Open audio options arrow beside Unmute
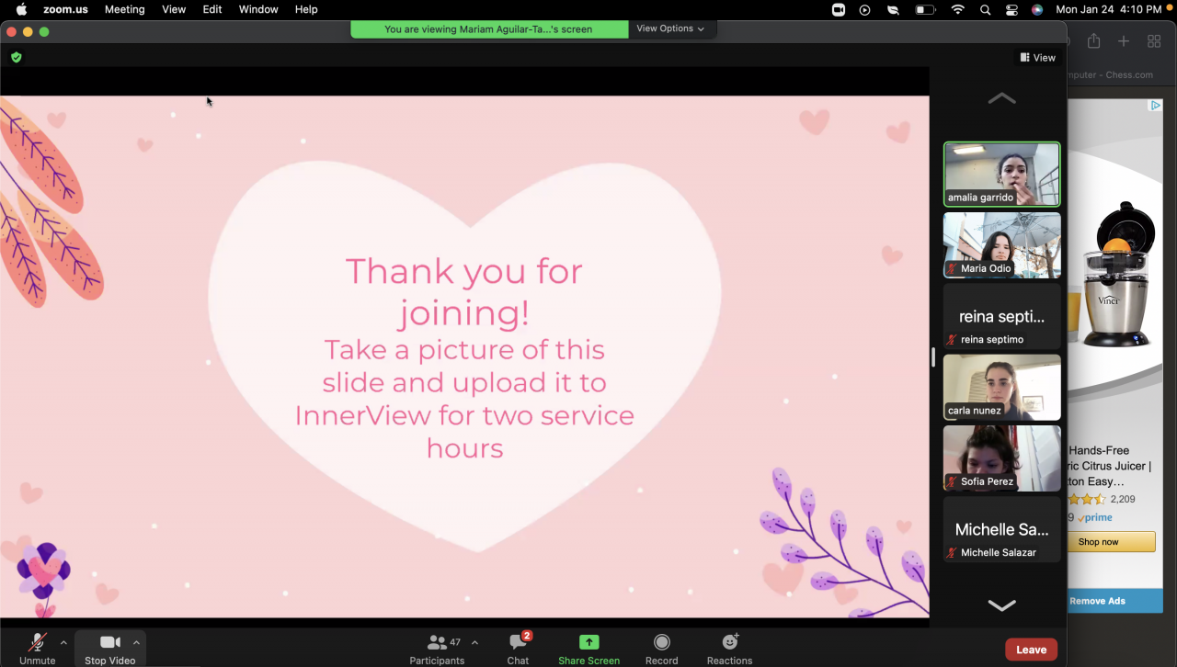 point(63,642)
